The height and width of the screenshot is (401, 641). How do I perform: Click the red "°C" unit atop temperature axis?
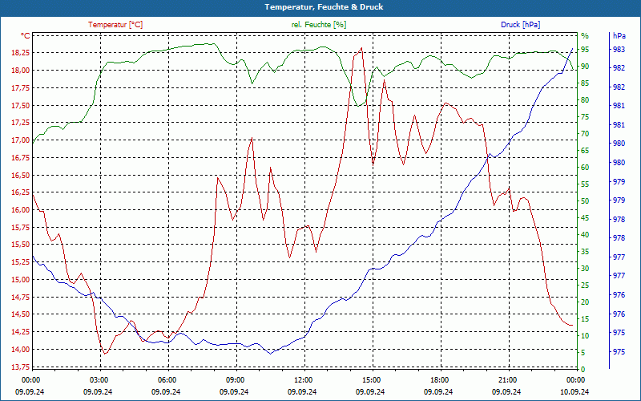[x=26, y=36]
